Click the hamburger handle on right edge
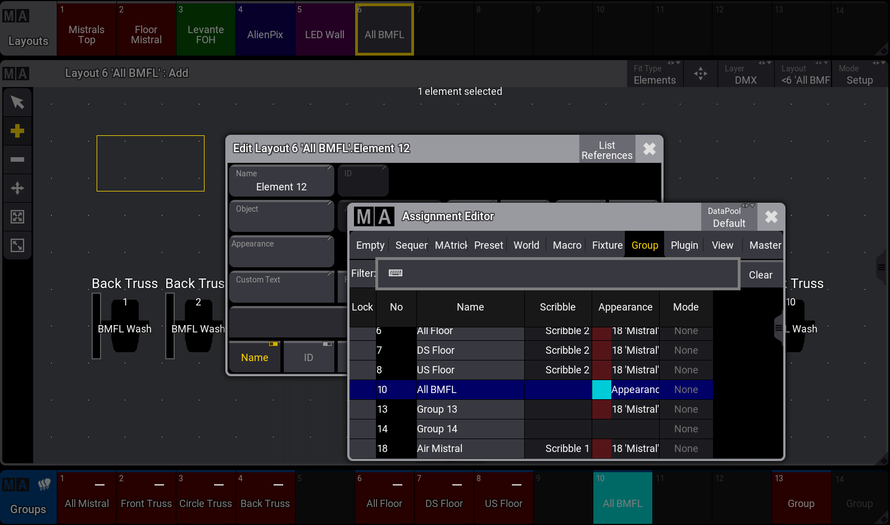This screenshot has width=890, height=525. (882, 267)
